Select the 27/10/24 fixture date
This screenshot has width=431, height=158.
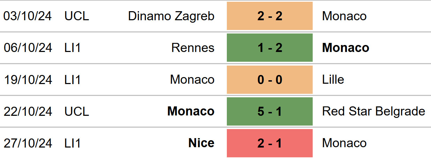(x=28, y=143)
